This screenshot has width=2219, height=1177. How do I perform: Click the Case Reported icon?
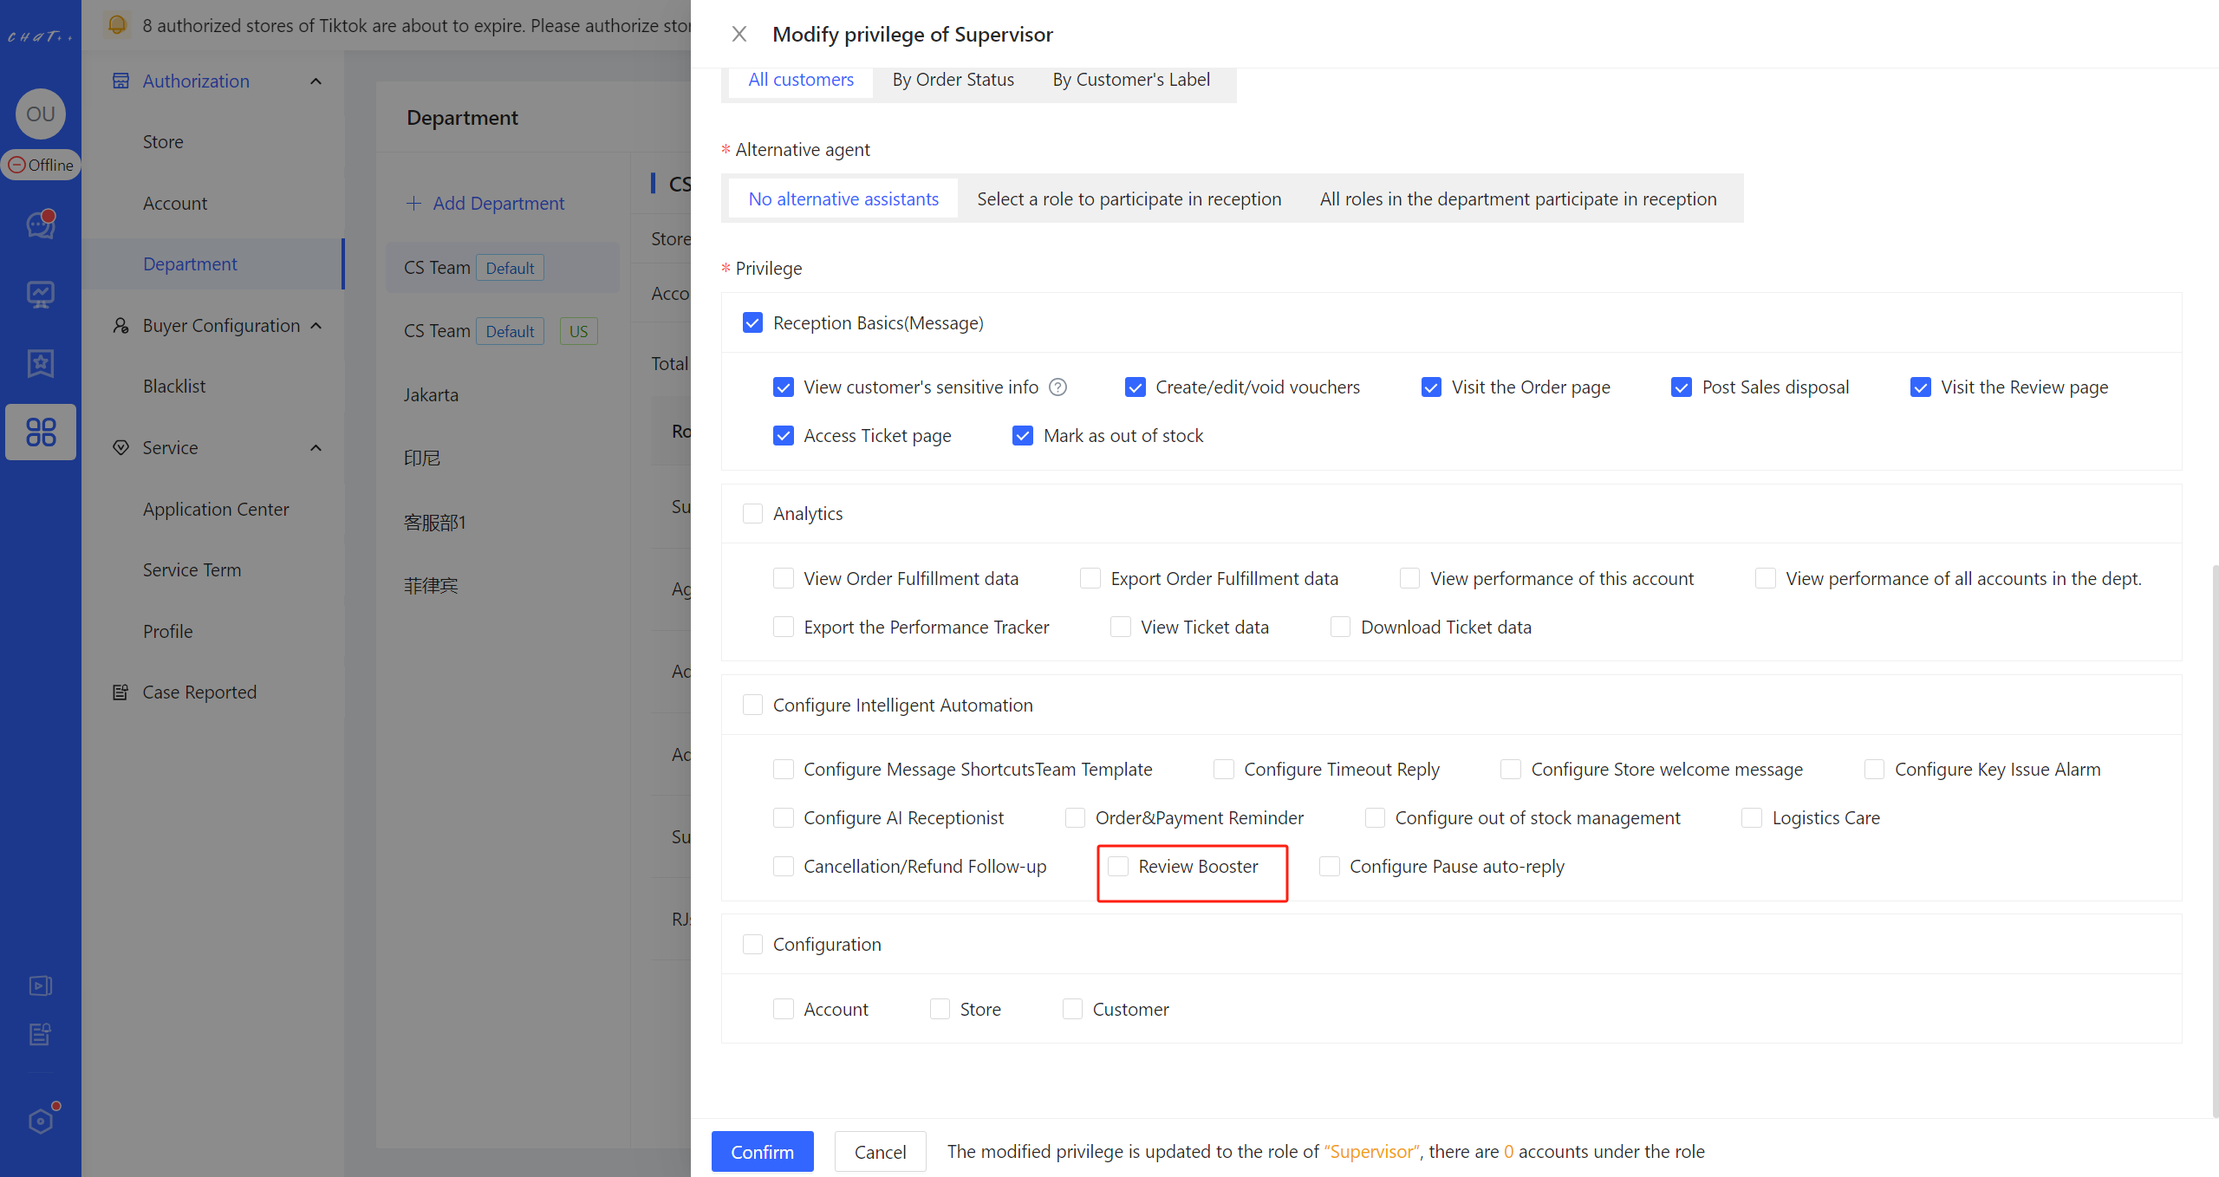120,692
